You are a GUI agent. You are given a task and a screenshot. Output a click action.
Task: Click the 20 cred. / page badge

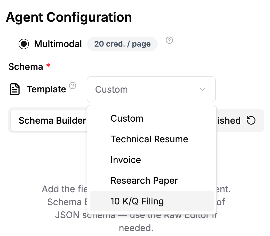(x=122, y=44)
